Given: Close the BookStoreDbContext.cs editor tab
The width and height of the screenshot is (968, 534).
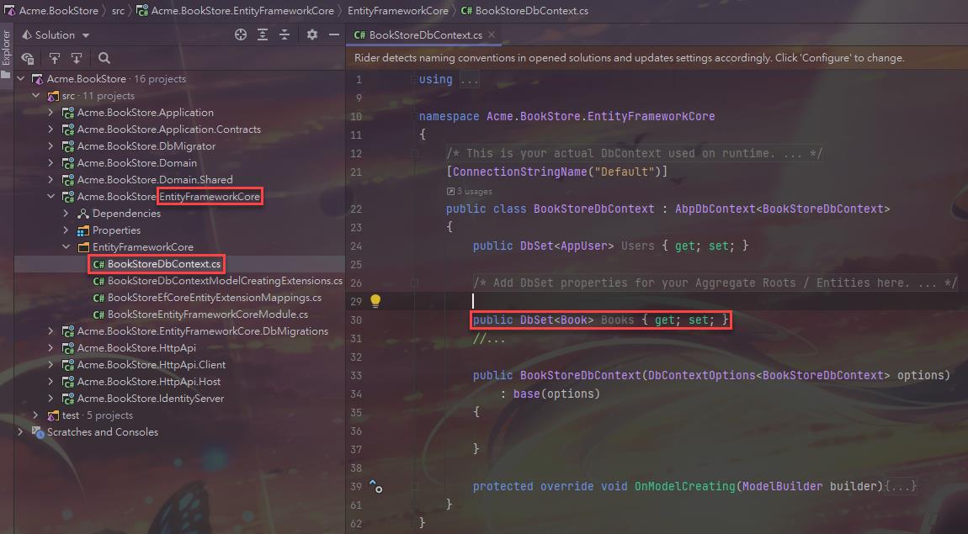Looking at the screenshot, I should pos(492,35).
